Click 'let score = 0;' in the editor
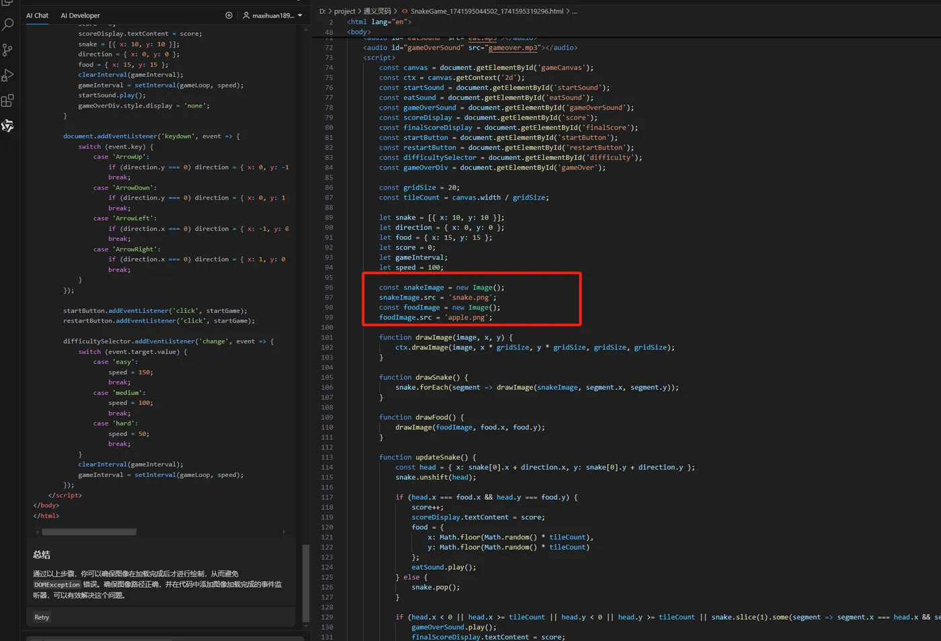Screen dimensions: 941x641 coord(407,247)
